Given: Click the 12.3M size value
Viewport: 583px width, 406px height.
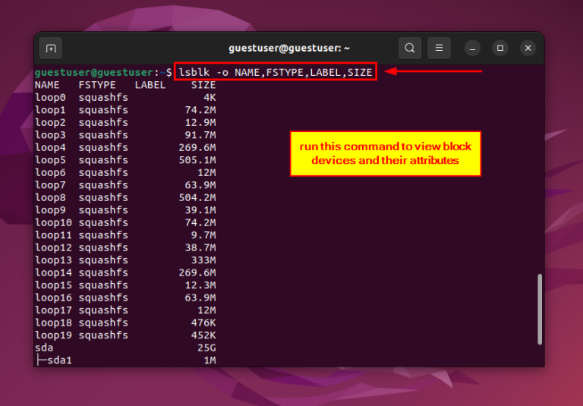Looking at the screenshot, I should click(x=200, y=285).
